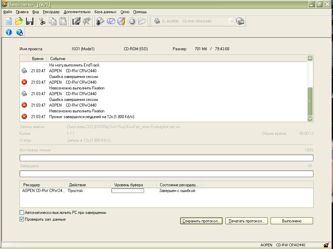Image resolution: width=333 pixels, height=249 pixels.
Task: Click the Рекордер column header in the lower table
Action: click(43, 185)
